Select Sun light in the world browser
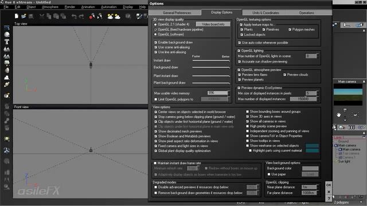This screenshot has height=206, width=367. pyautogui.click(x=344, y=161)
